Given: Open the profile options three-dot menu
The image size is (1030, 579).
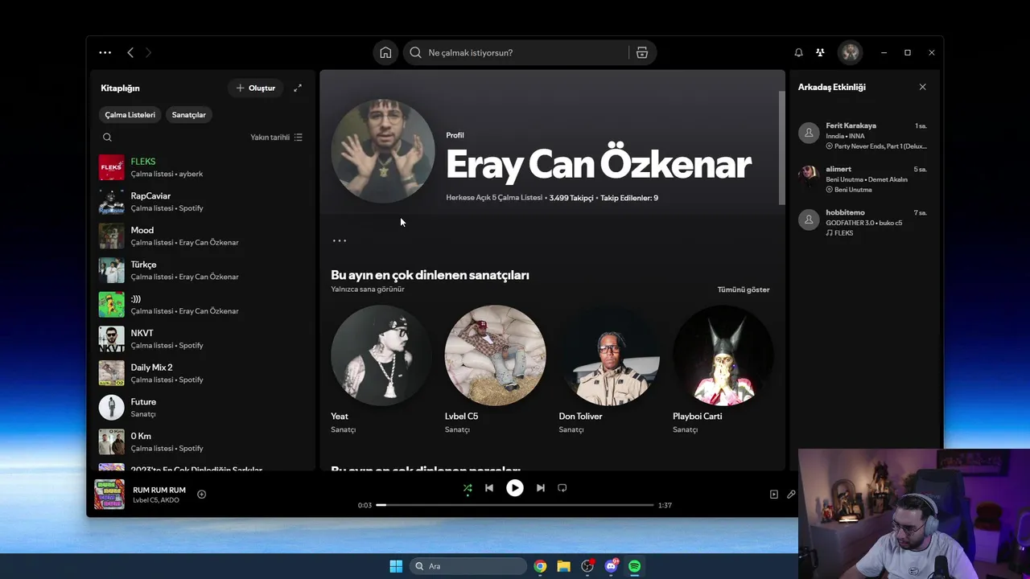Looking at the screenshot, I should click(x=340, y=240).
